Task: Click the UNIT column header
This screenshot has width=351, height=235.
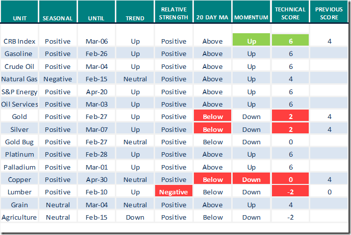Action: click(19, 18)
